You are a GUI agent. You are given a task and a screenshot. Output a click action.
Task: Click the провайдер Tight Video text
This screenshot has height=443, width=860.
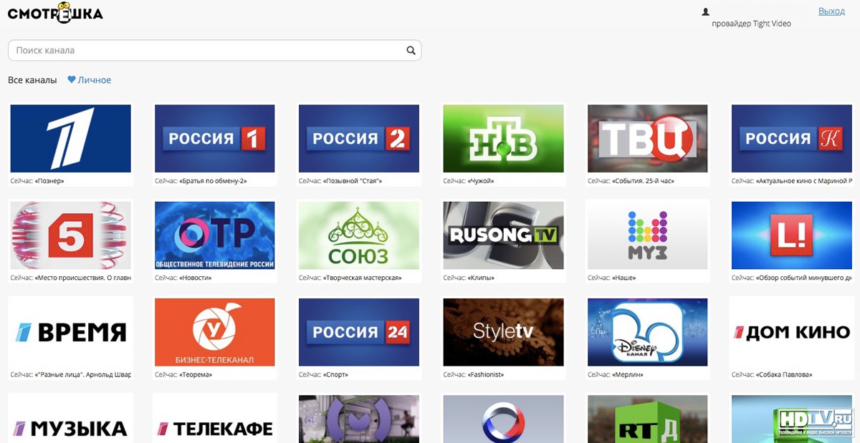tap(751, 24)
